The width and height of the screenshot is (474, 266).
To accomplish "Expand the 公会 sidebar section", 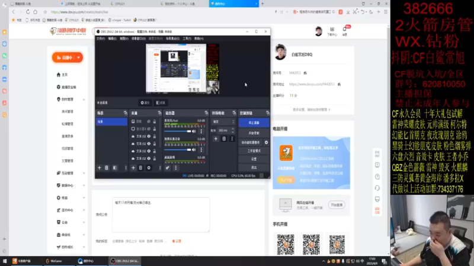I will 84,223.
